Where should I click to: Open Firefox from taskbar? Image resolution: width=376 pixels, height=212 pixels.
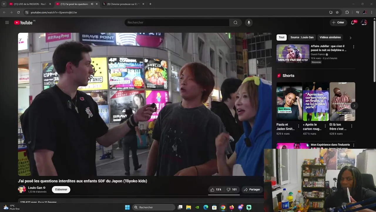pyautogui.click(x=232, y=207)
